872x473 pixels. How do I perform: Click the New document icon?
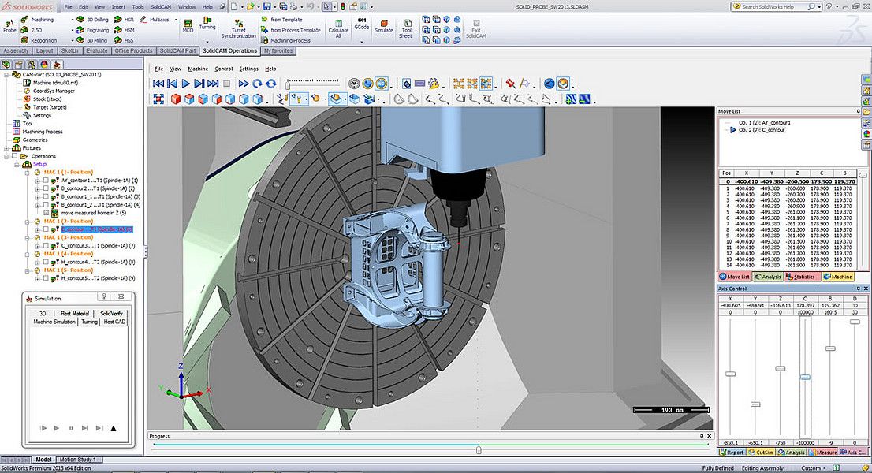(x=234, y=6)
